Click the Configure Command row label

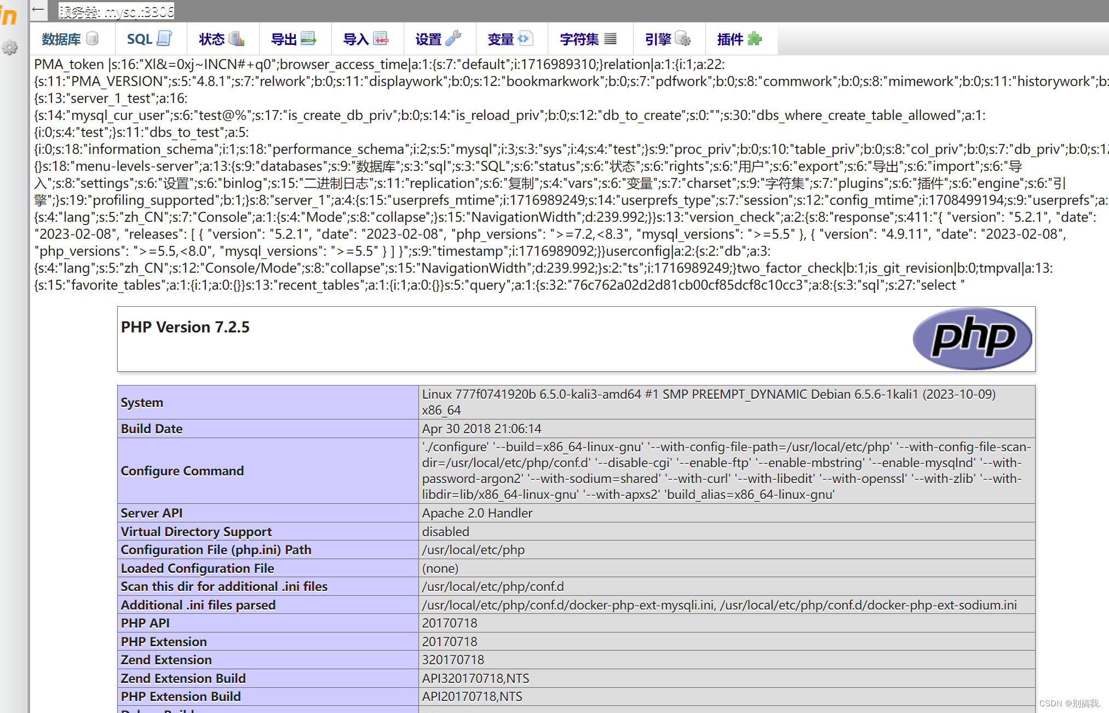pos(182,471)
